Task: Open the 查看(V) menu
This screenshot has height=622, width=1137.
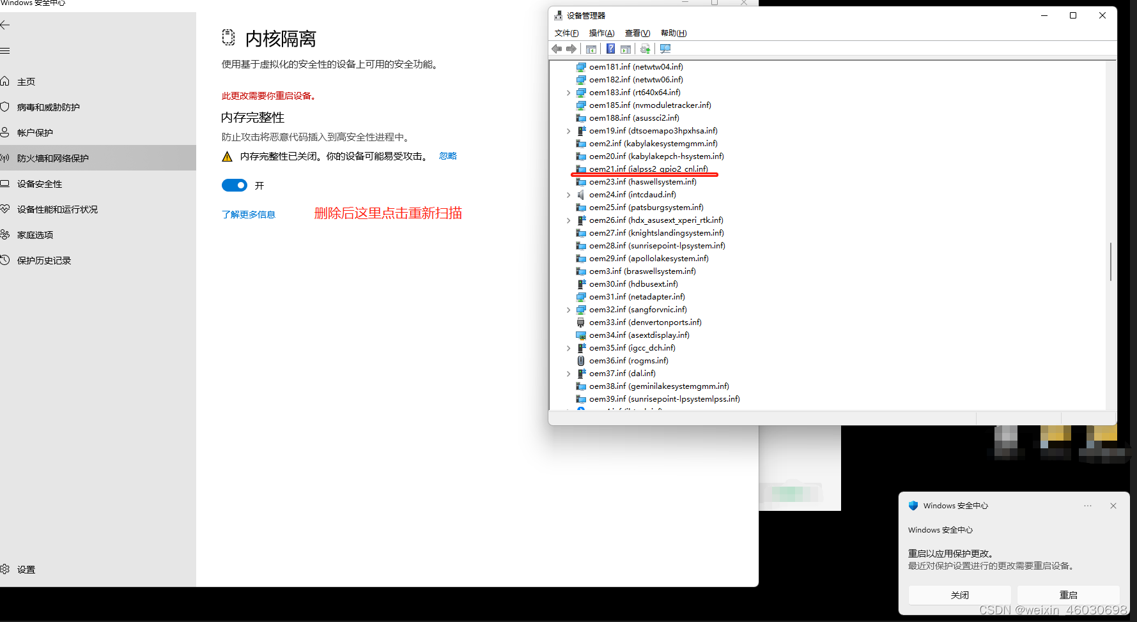Action: tap(637, 33)
